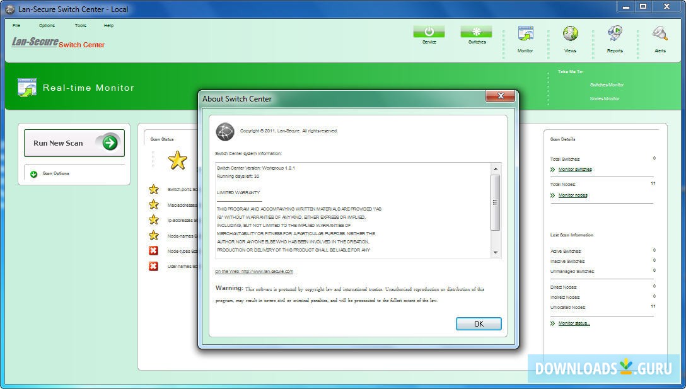The image size is (686, 389).
Task: Open the Views globe icon
Action: (570, 33)
